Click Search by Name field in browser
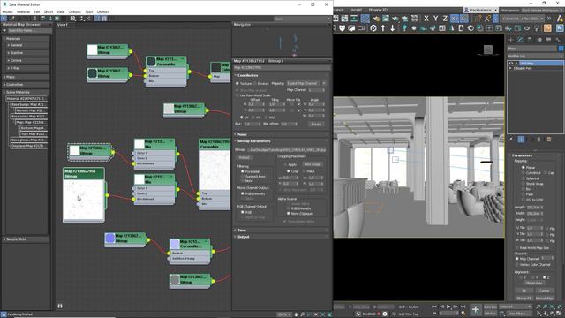Screen dimensions: 565x318 (x=29, y=31)
